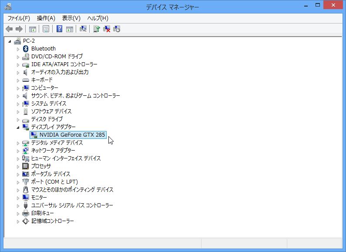
Task: Maximize the デバイス マネージャー window
Action: (318, 5)
